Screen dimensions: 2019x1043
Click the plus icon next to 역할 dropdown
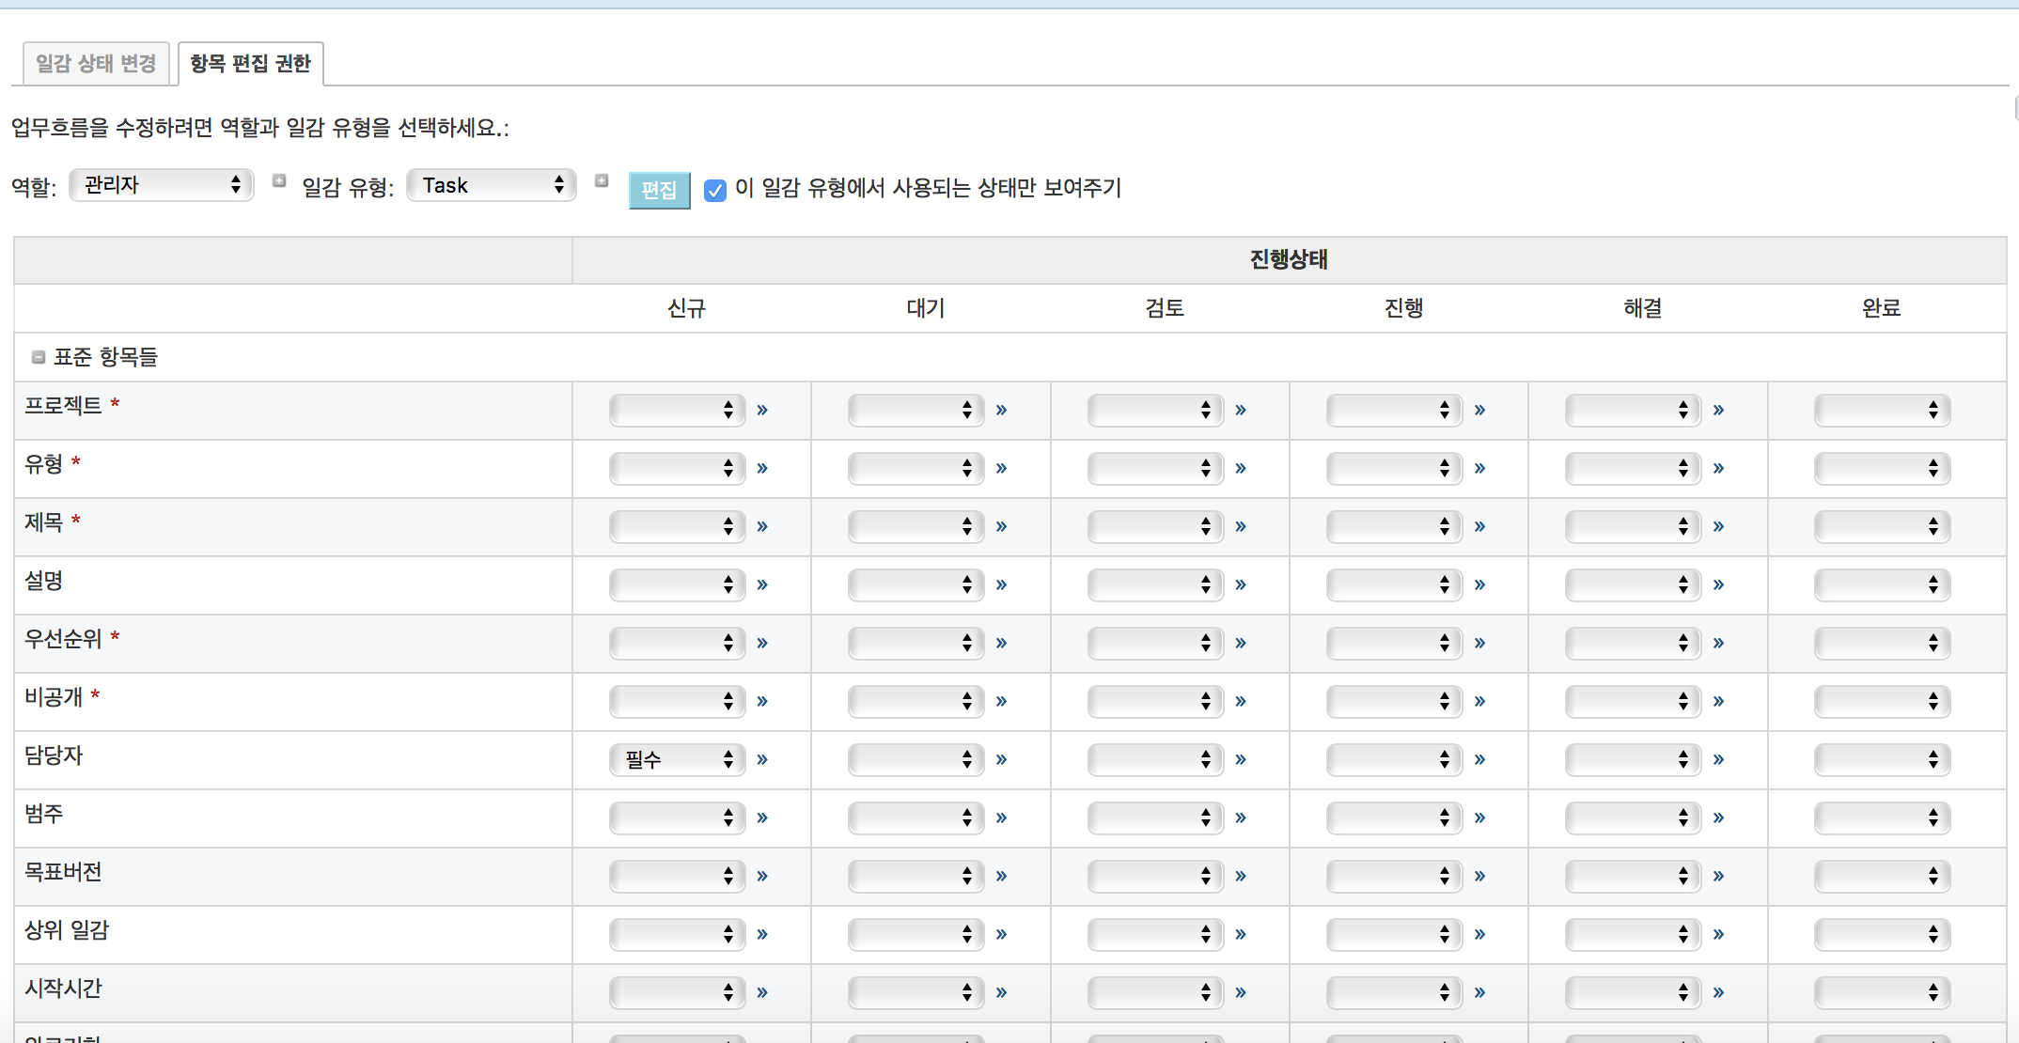point(279,180)
